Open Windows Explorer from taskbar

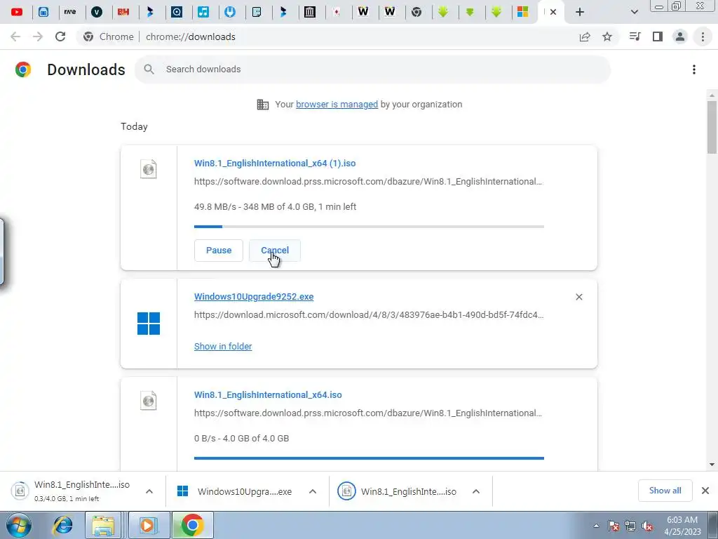point(104,525)
